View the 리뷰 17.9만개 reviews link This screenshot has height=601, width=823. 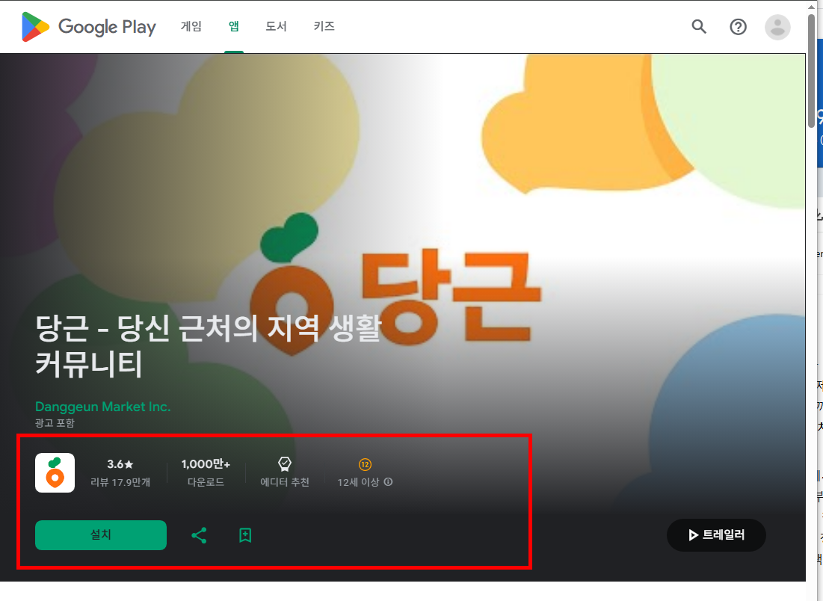[120, 482]
